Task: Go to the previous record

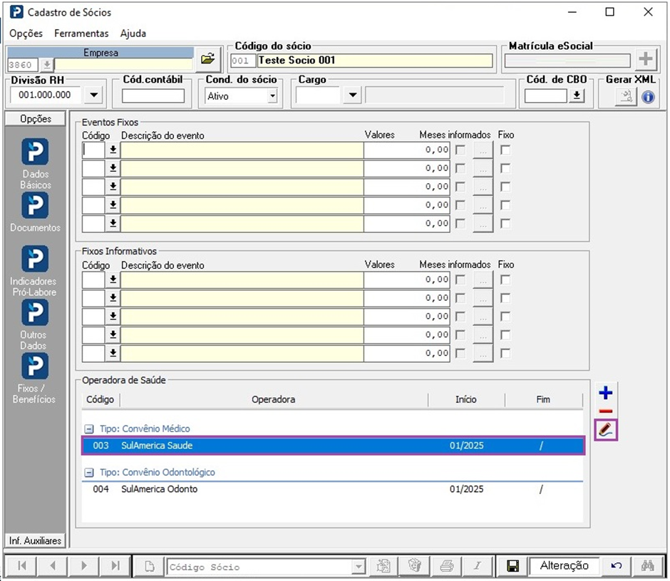Action: click(x=53, y=566)
